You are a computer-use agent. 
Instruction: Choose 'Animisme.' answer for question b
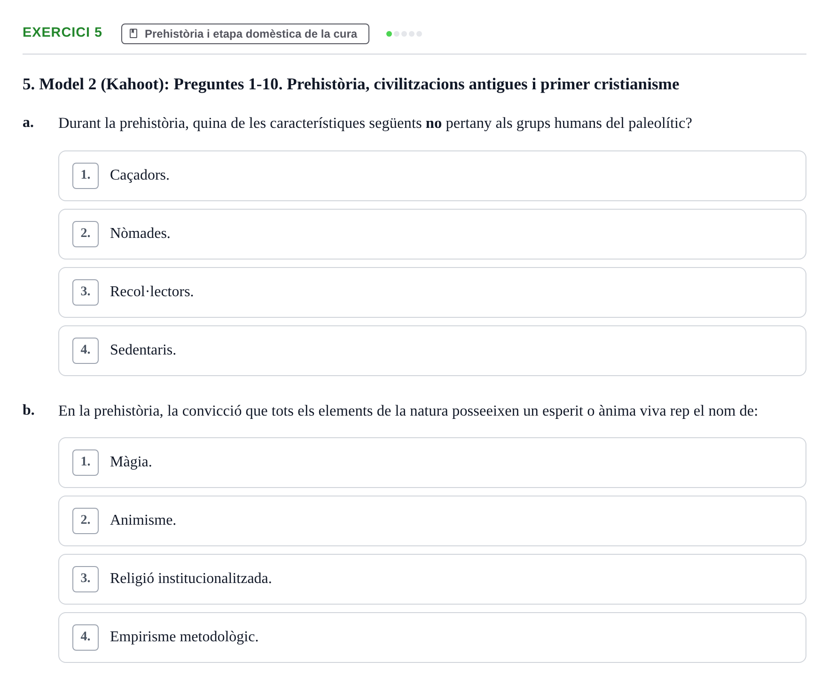pos(432,521)
